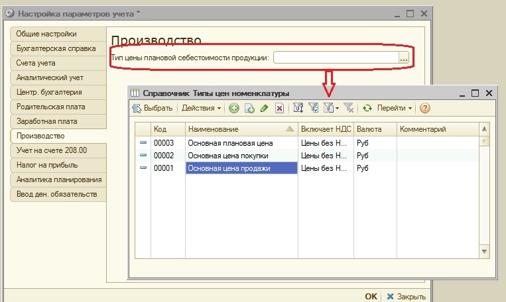Click the OK button

(x=371, y=297)
